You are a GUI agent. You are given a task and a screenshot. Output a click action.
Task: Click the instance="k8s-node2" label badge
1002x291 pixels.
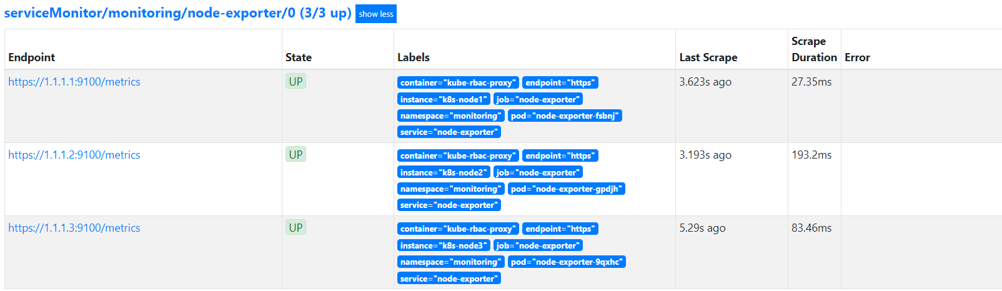[x=444, y=172]
